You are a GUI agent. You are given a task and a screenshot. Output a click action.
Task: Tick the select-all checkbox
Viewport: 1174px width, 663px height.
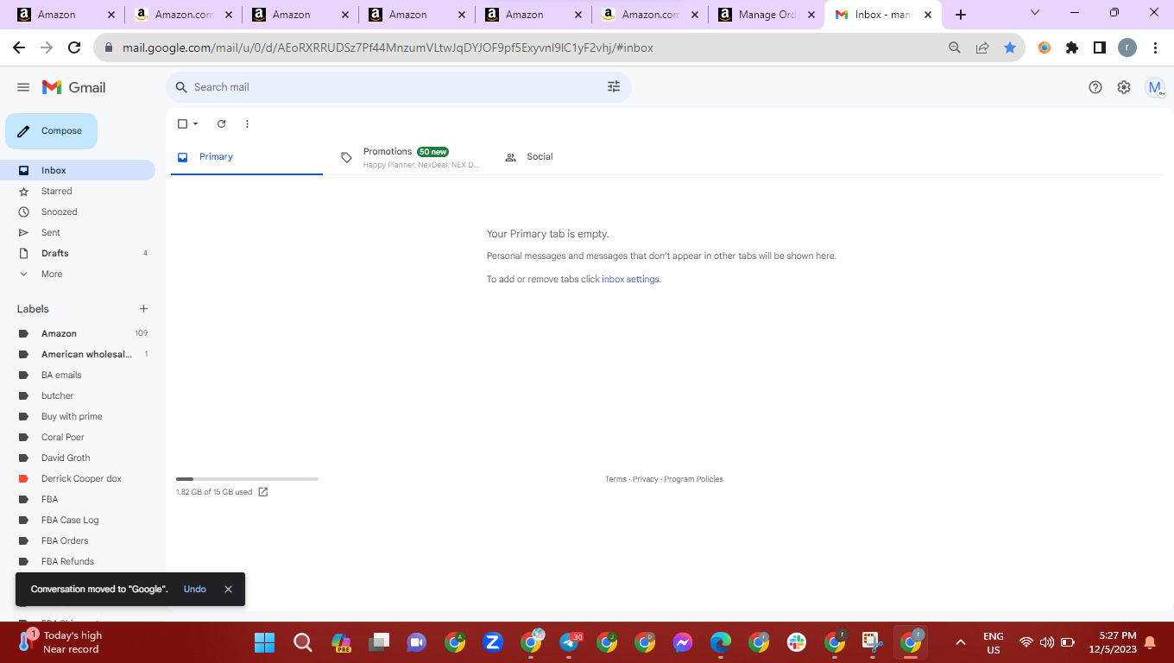[182, 124]
